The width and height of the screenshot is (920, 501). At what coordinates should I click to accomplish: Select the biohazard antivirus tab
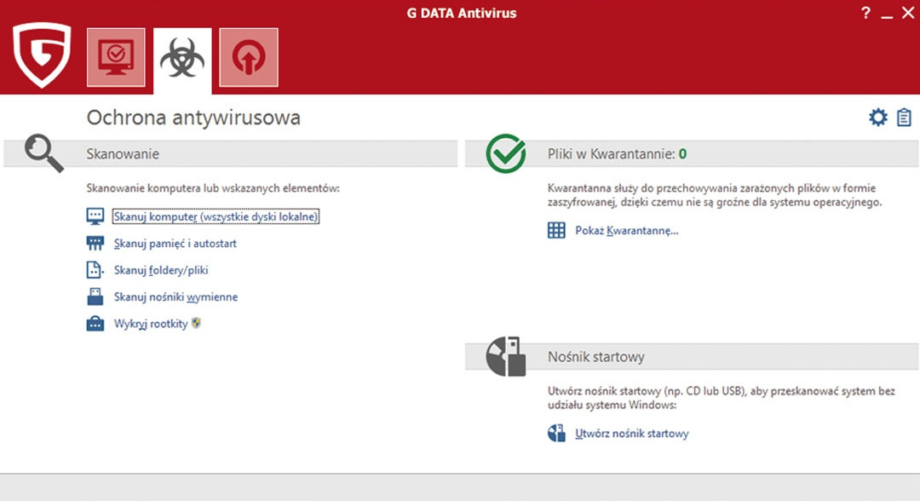(x=181, y=57)
